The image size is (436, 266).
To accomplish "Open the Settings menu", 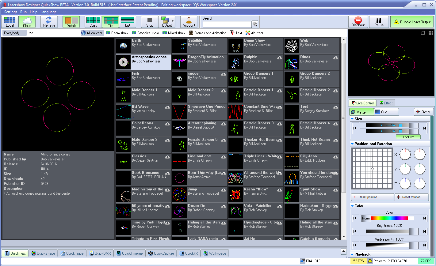I will [x=11, y=12].
